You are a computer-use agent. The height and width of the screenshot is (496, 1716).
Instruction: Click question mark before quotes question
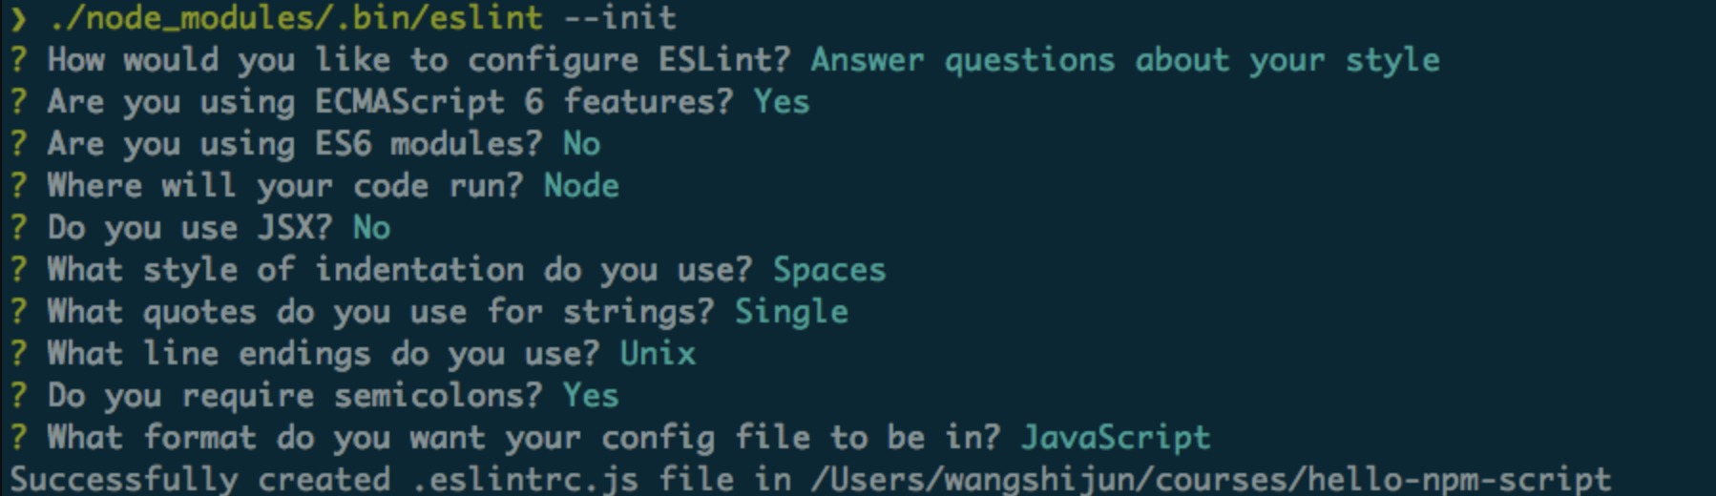18,311
